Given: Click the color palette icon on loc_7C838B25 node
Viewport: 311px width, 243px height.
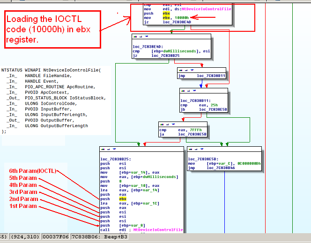Looking at the screenshot, I should [x=103, y=149].
